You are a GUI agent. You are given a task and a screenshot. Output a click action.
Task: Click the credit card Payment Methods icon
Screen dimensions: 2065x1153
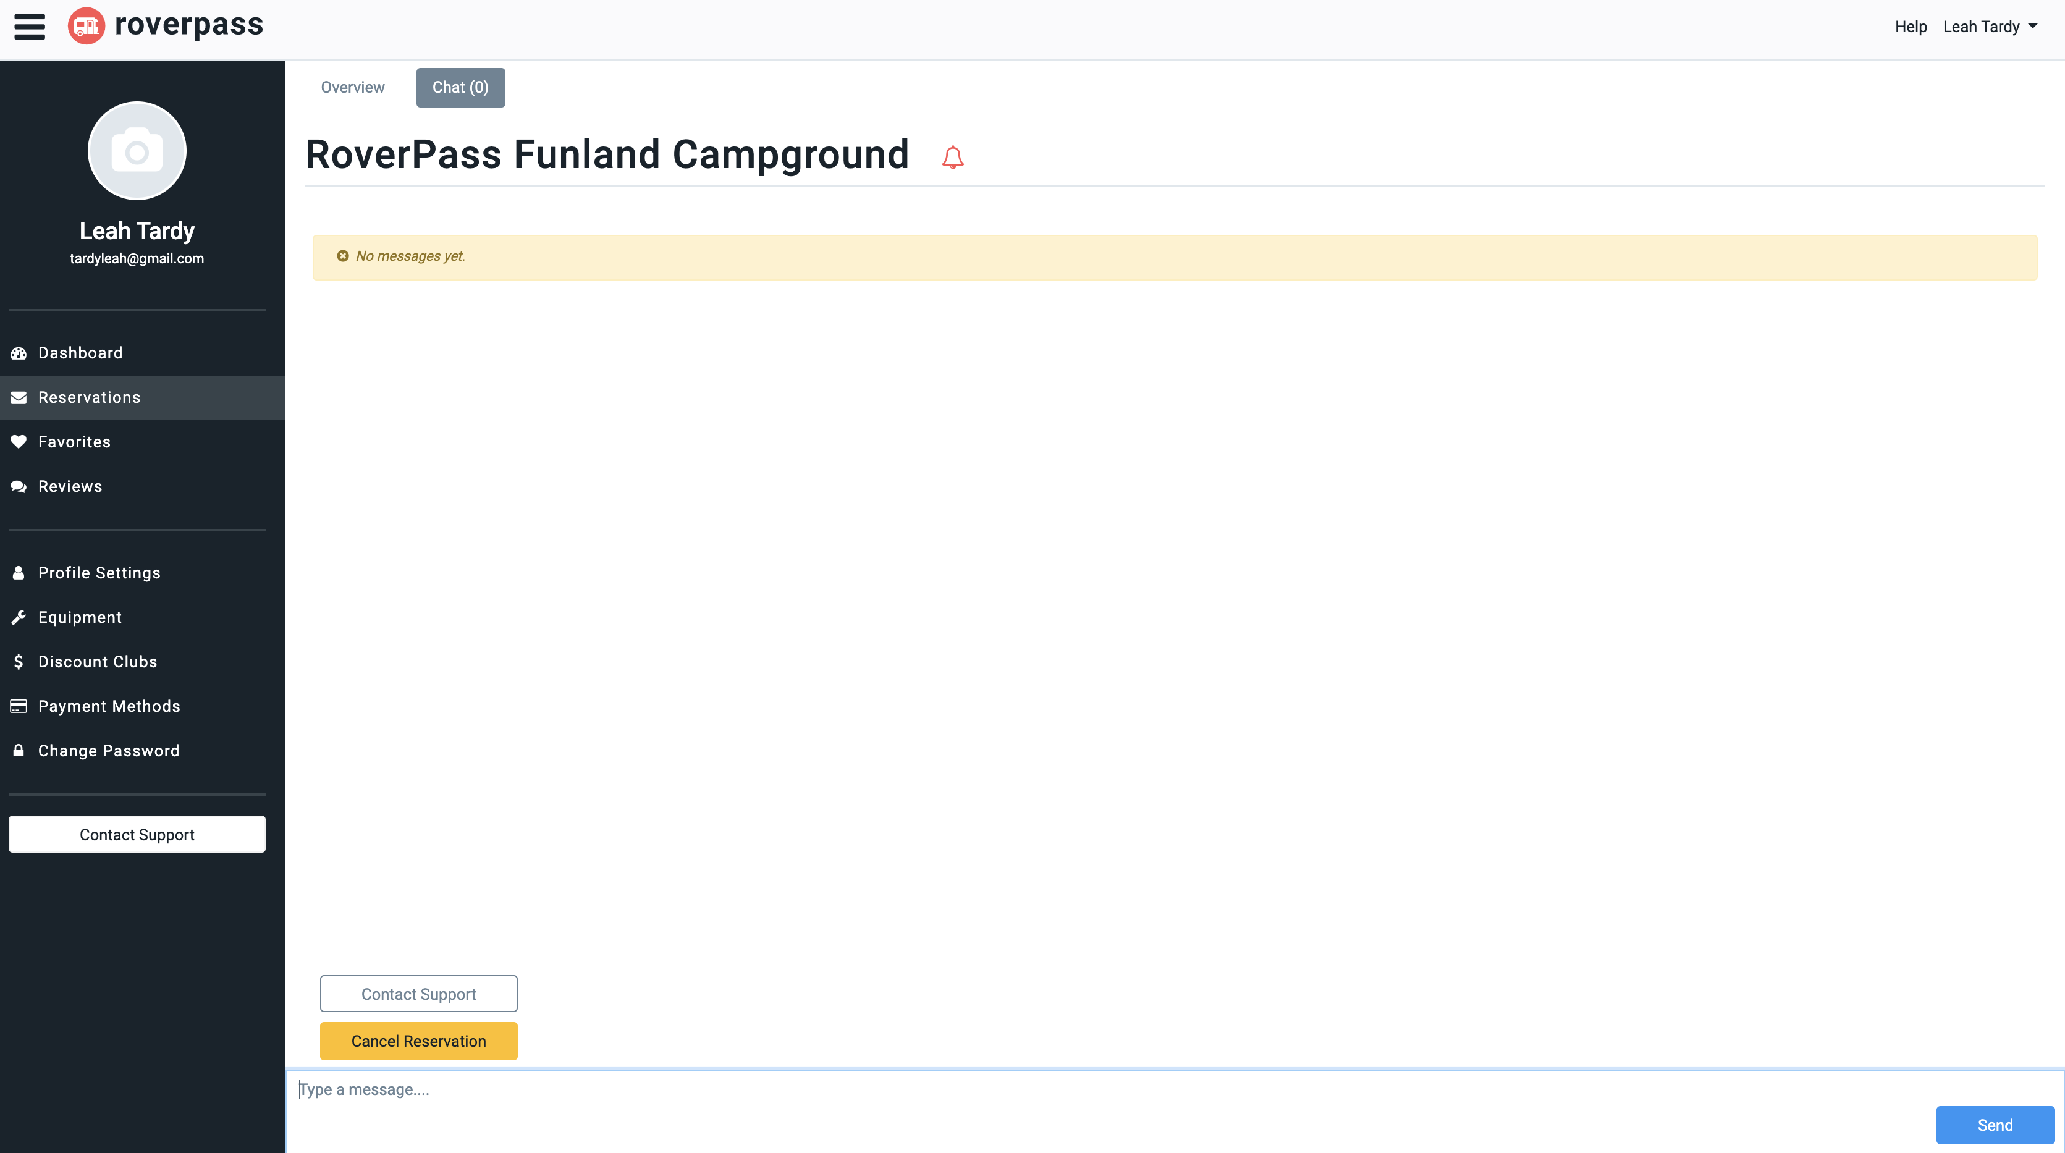tap(19, 706)
